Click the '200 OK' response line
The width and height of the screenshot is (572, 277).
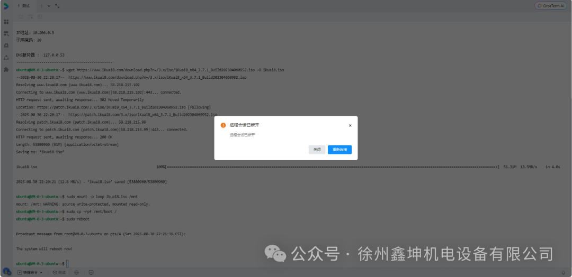[x=64, y=137]
